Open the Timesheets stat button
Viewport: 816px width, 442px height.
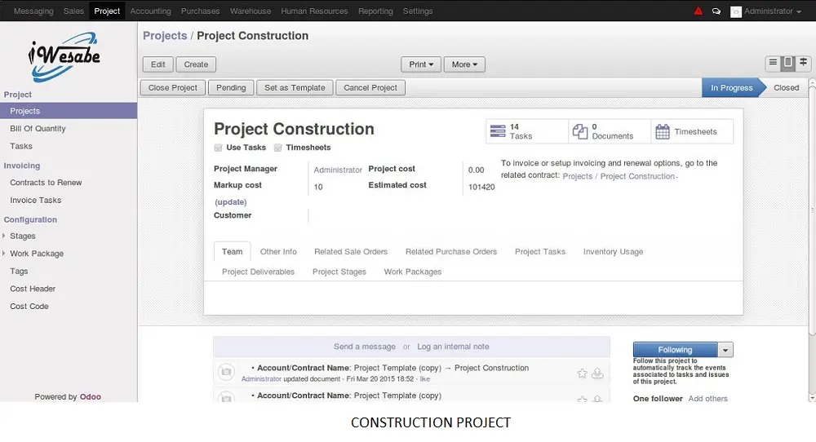pos(692,131)
